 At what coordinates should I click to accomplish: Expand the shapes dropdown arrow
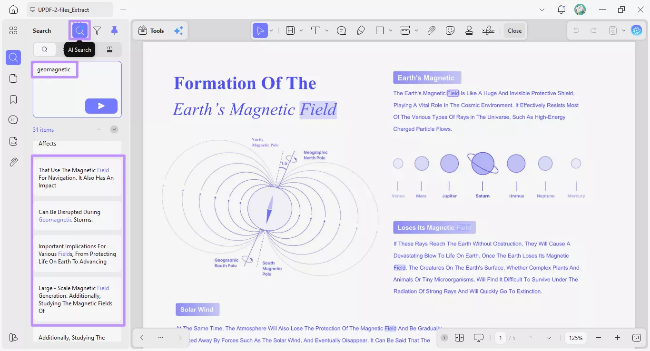click(x=391, y=30)
